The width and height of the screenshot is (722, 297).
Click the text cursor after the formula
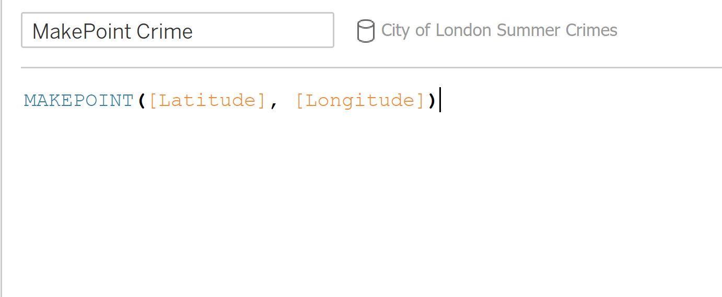point(440,100)
